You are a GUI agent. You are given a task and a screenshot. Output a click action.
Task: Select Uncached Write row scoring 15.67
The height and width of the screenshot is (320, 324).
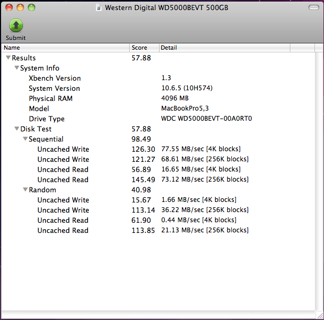[x=158, y=200]
